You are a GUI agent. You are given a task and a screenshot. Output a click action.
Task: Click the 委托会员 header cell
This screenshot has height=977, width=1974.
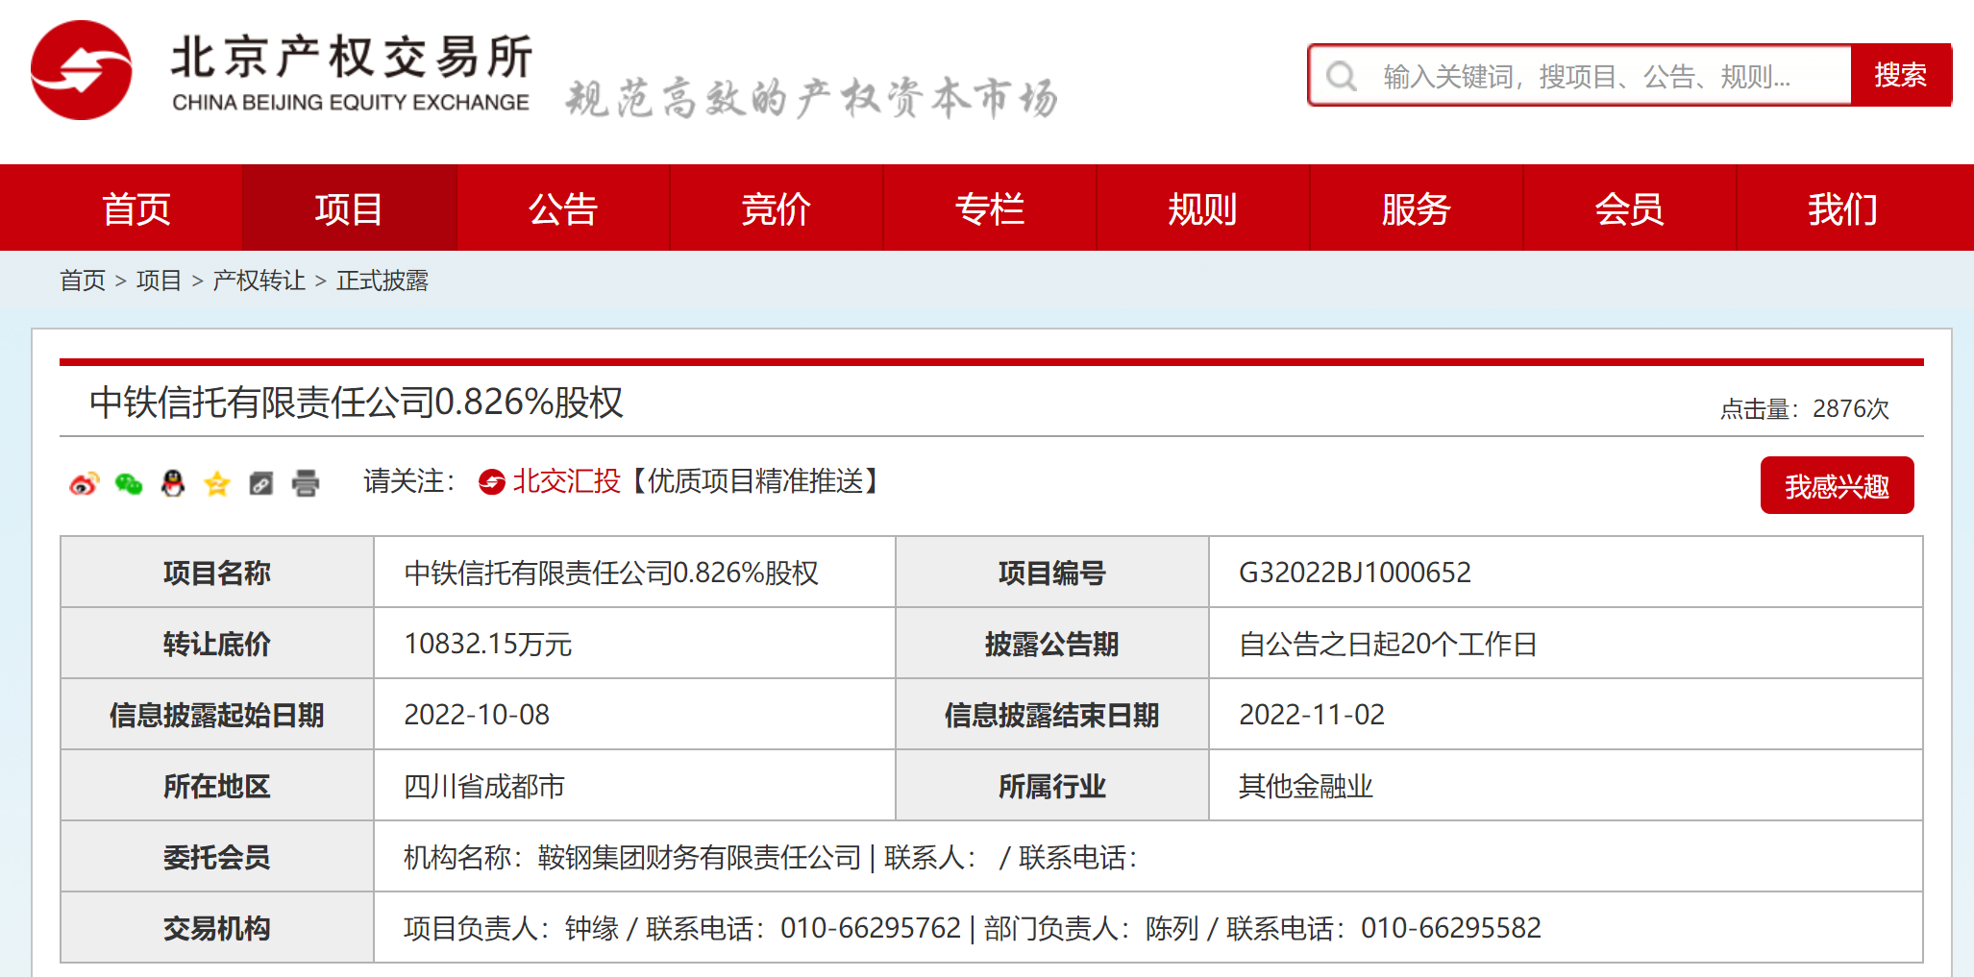pos(217,857)
